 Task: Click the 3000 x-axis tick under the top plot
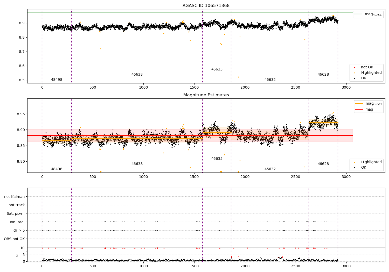point(346,88)
